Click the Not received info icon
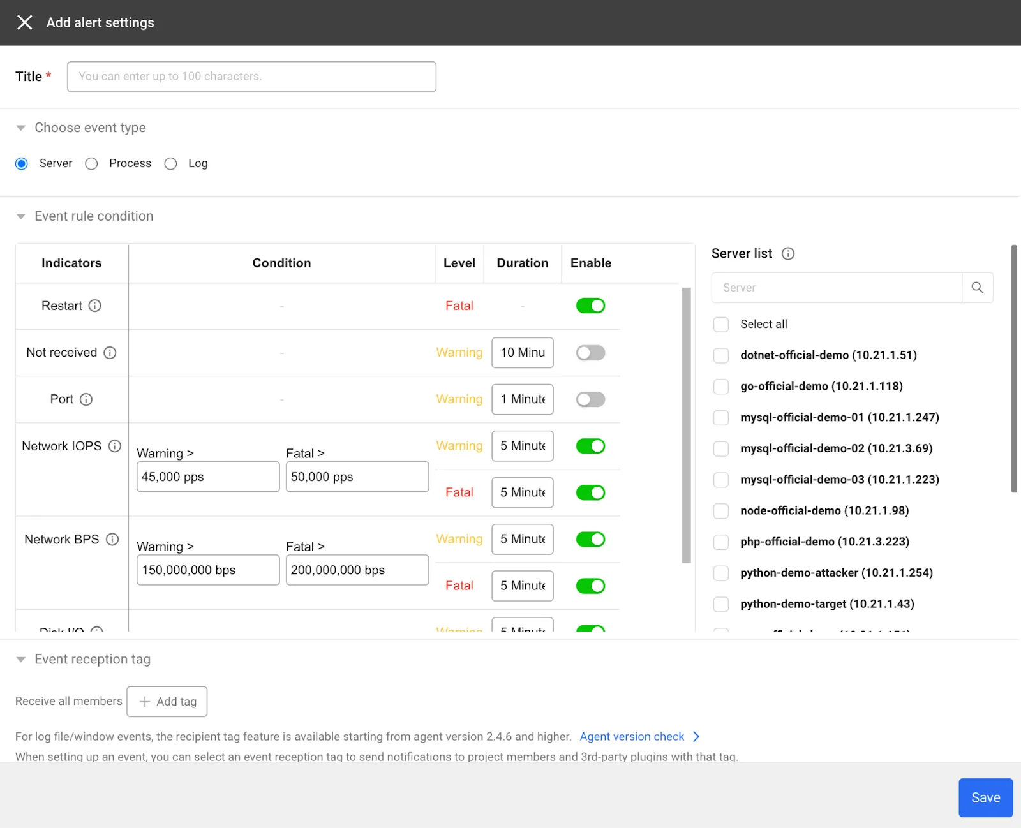Image resolution: width=1021 pixels, height=828 pixels. 110,353
